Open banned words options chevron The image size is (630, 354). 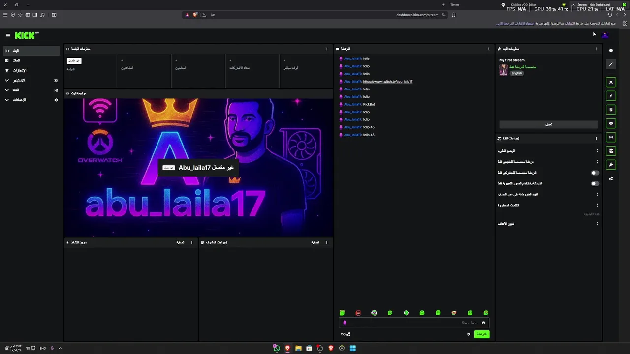598,205
